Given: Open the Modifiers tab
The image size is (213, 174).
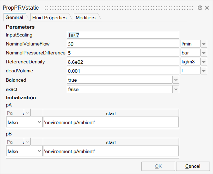Looking at the screenshot, I should point(85,18).
